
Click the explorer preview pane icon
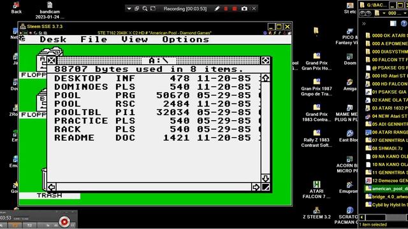tap(393, 24)
